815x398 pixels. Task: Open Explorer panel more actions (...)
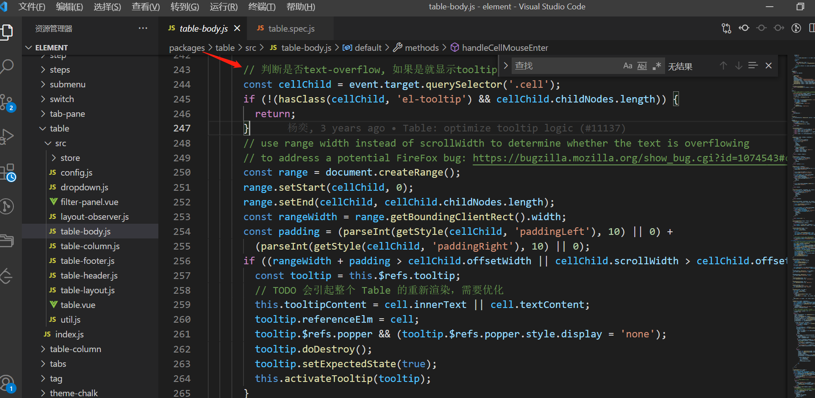(x=143, y=28)
